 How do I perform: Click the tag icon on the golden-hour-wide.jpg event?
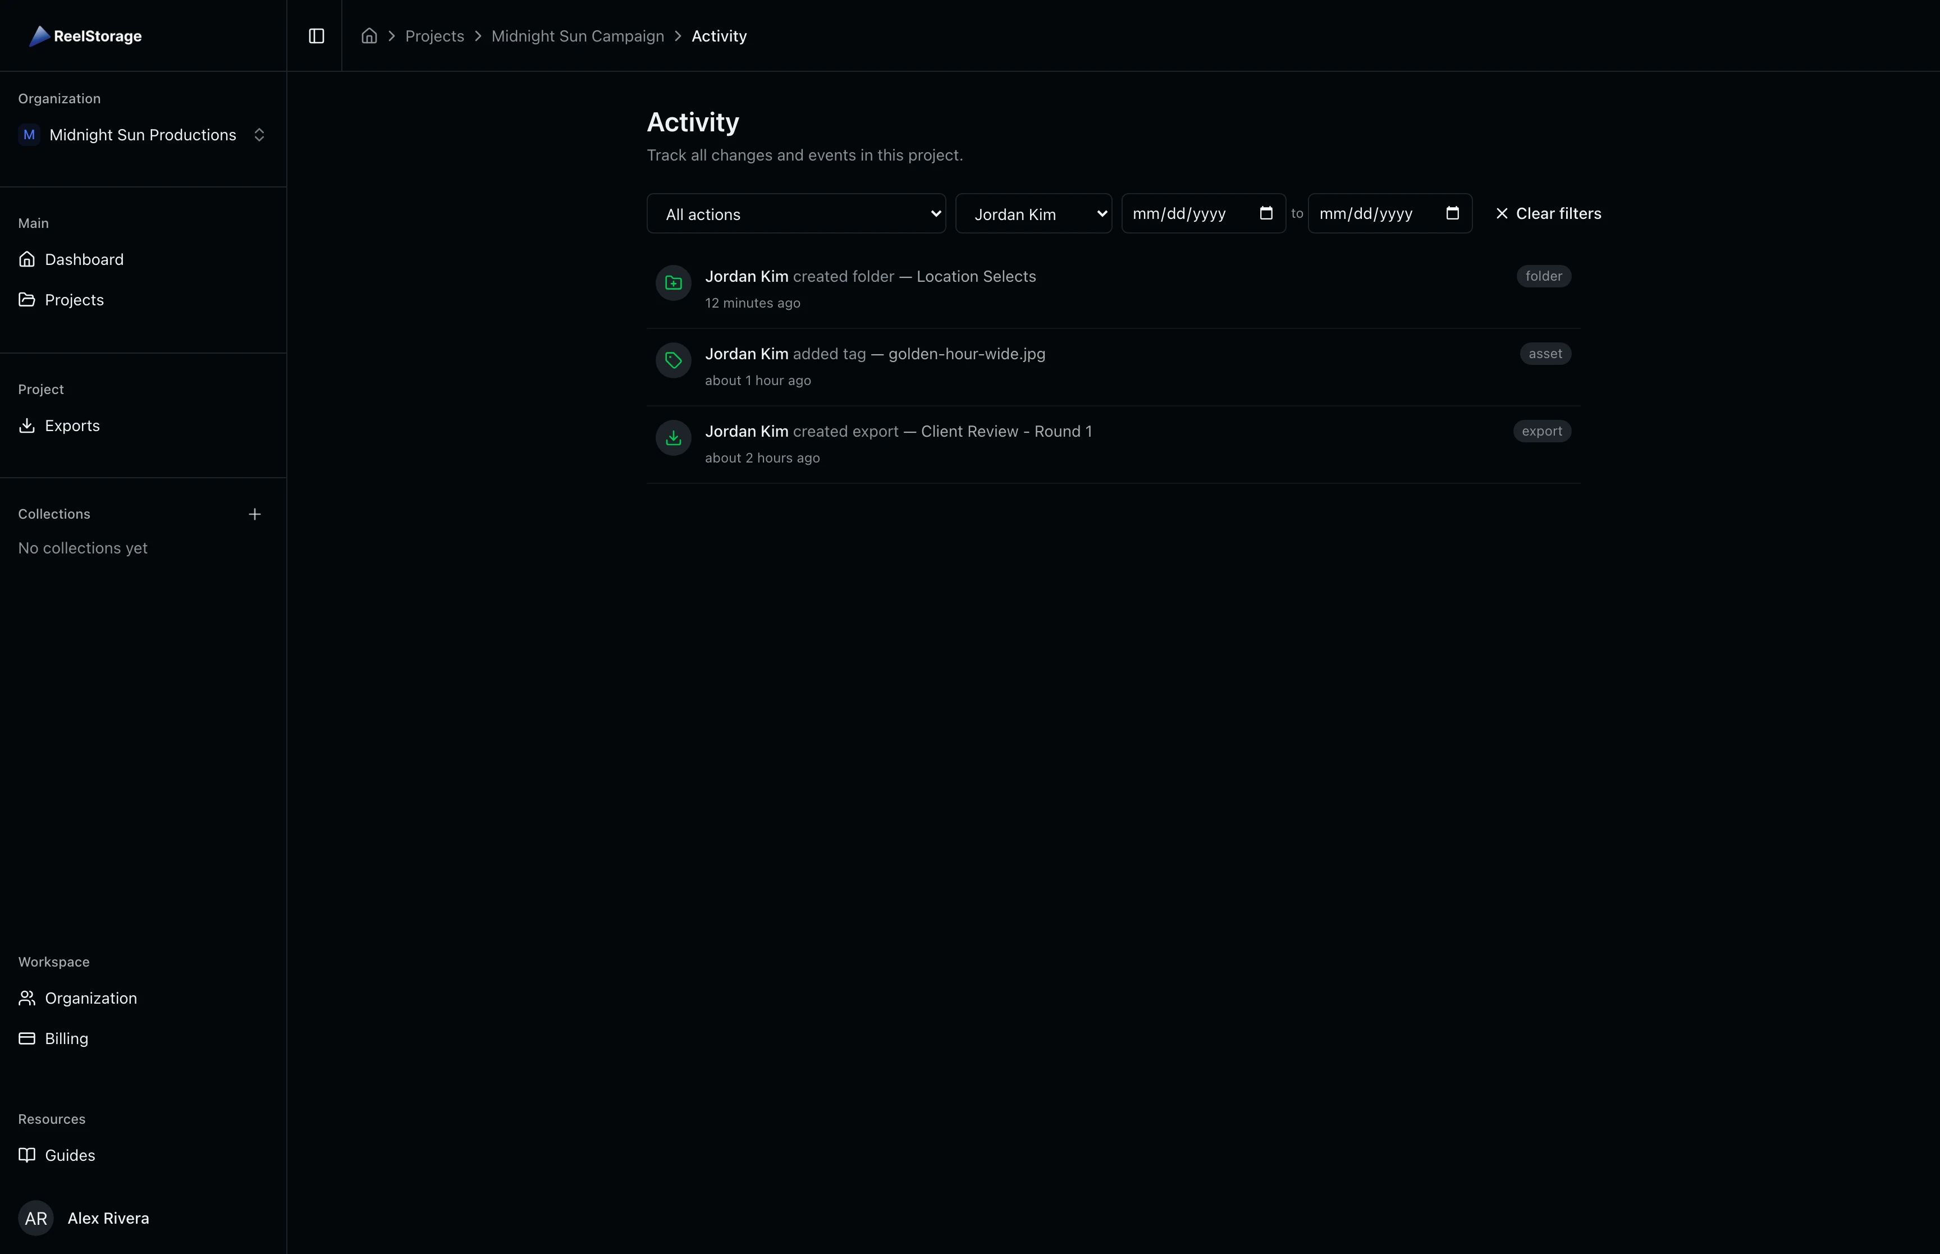[x=672, y=360]
